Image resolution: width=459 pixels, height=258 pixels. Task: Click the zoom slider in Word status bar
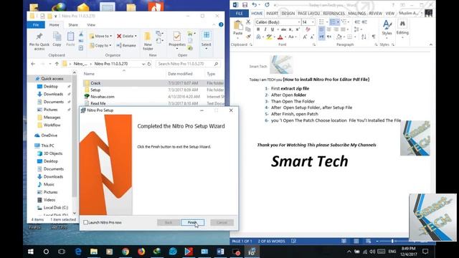[392, 242]
